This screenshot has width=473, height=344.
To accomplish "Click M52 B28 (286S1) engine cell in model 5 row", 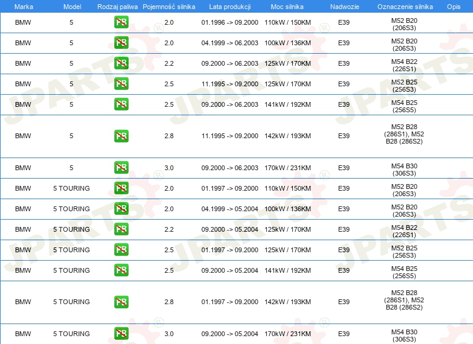I will (x=404, y=134).
